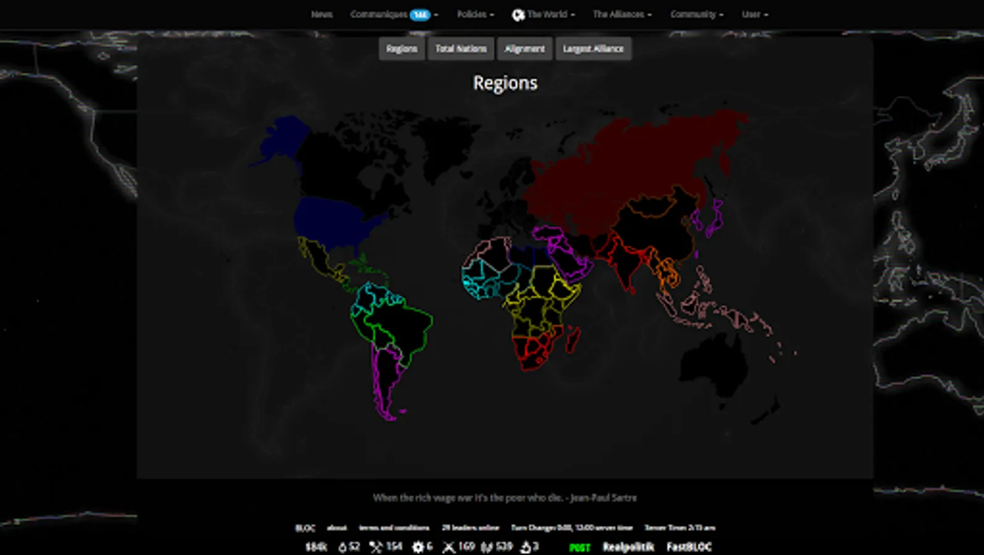The image size is (984, 555).
Task: Open the 144 unread communiqués badge
Action: (420, 15)
